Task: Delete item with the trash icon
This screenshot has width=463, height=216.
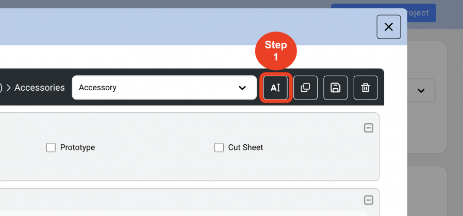Action: (366, 88)
